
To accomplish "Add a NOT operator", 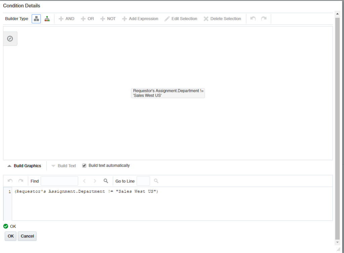I will (108, 19).
